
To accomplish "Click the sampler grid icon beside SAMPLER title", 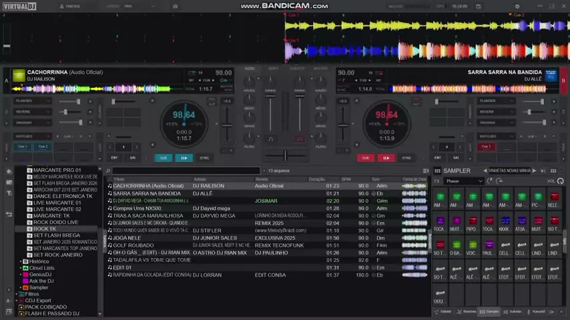I will 437,171.
